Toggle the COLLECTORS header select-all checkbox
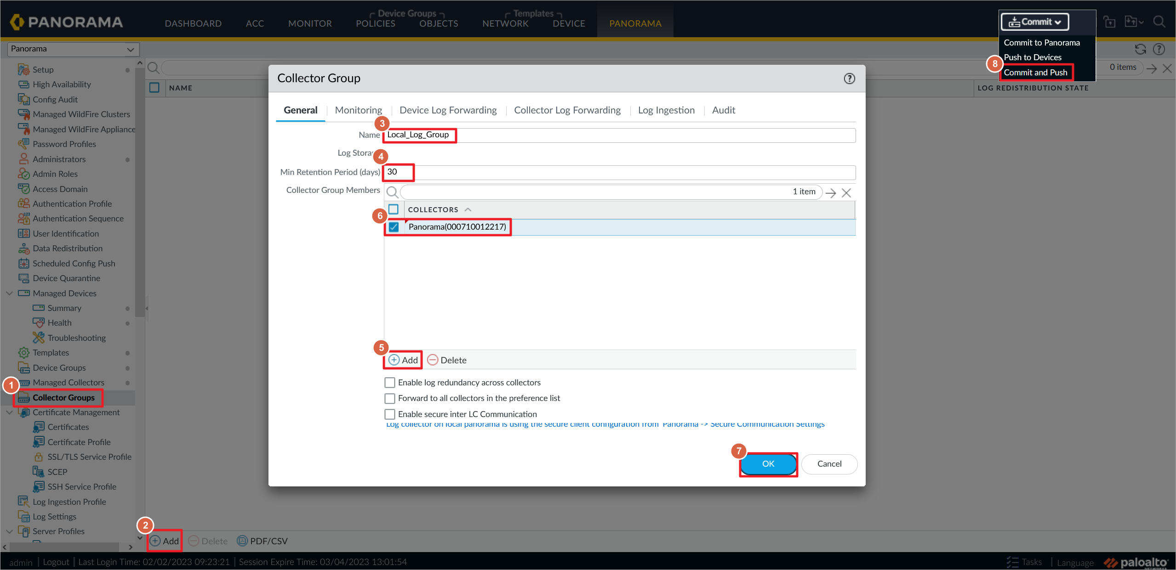Screen dimensions: 1176x570 pos(394,209)
